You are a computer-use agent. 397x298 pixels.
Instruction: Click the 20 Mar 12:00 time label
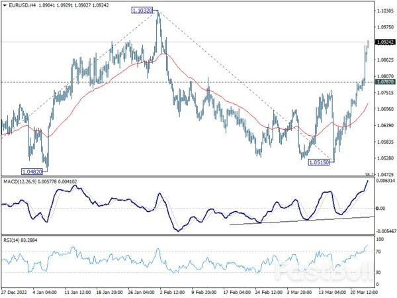(364, 292)
